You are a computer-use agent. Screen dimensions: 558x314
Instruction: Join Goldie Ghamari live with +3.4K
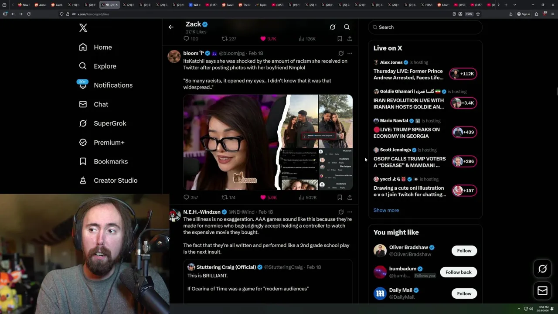[x=463, y=103]
